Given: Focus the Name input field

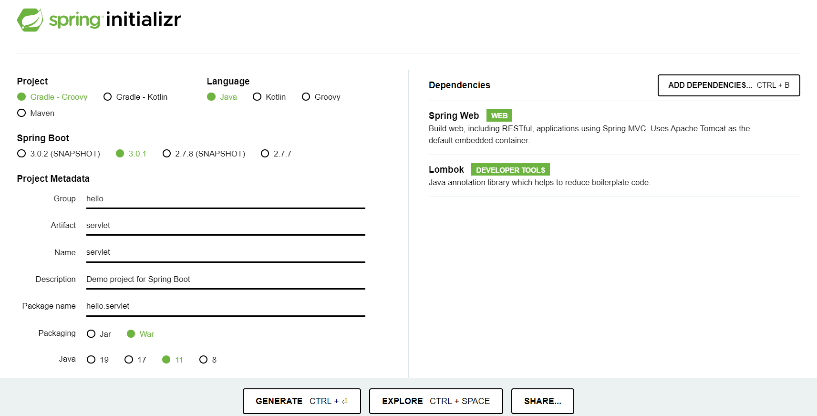Looking at the screenshot, I should click(x=226, y=252).
